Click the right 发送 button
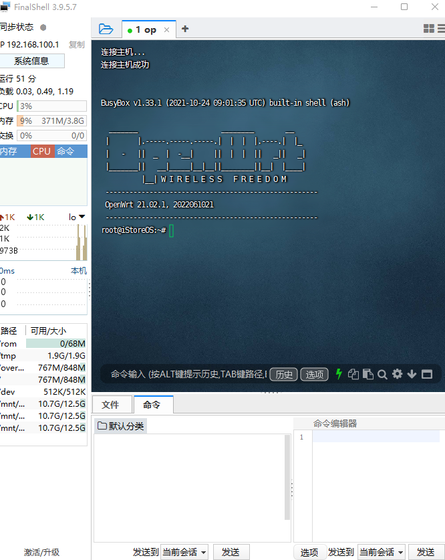 (x=426, y=552)
